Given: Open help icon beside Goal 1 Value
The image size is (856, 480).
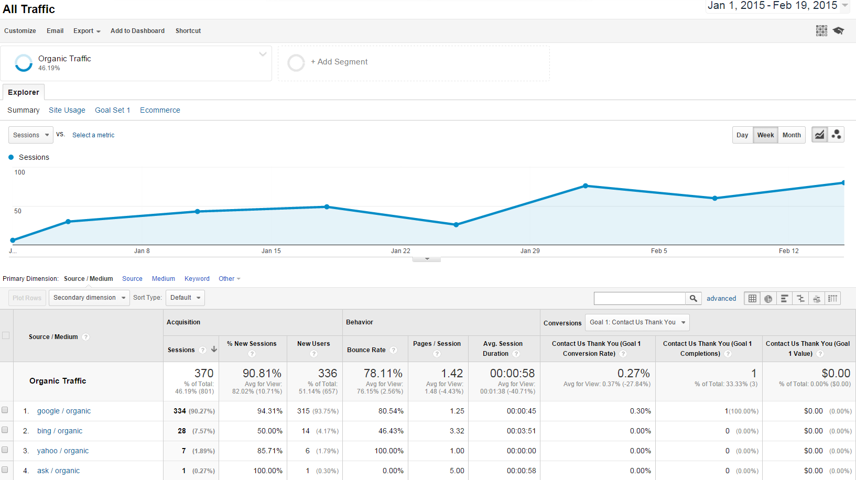Looking at the screenshot, I should (x=820, y=354).
